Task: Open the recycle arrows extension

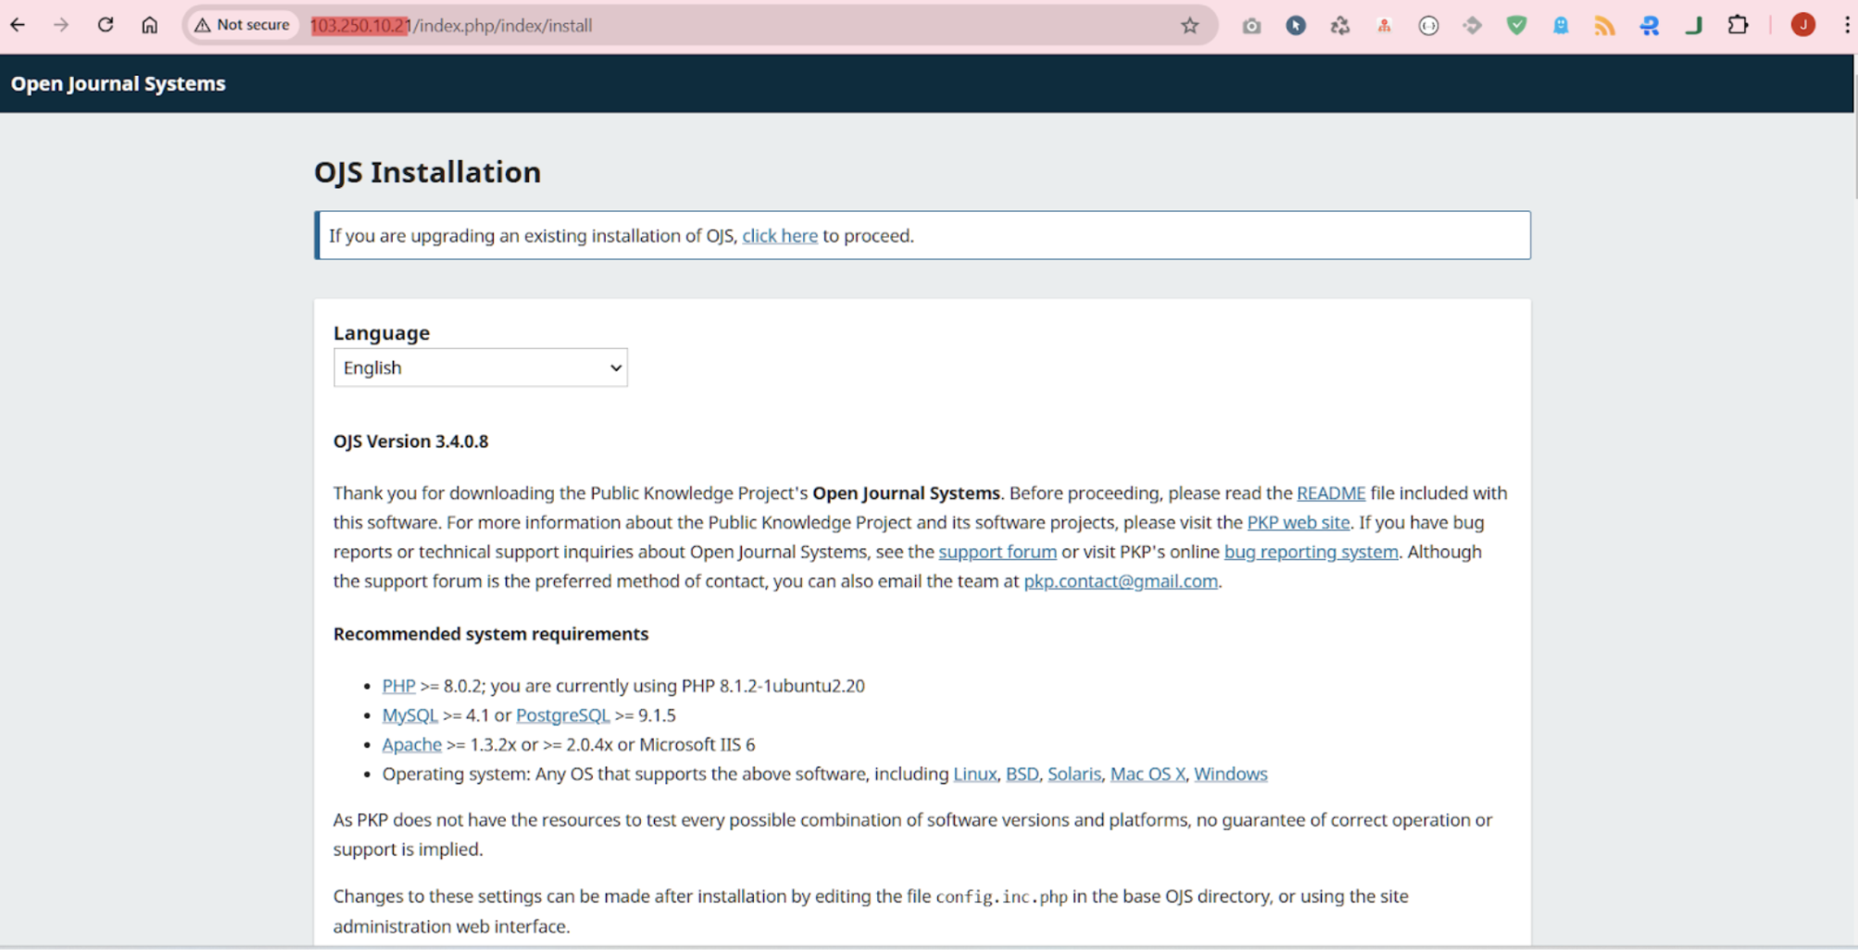Action: coord(1340,26)
